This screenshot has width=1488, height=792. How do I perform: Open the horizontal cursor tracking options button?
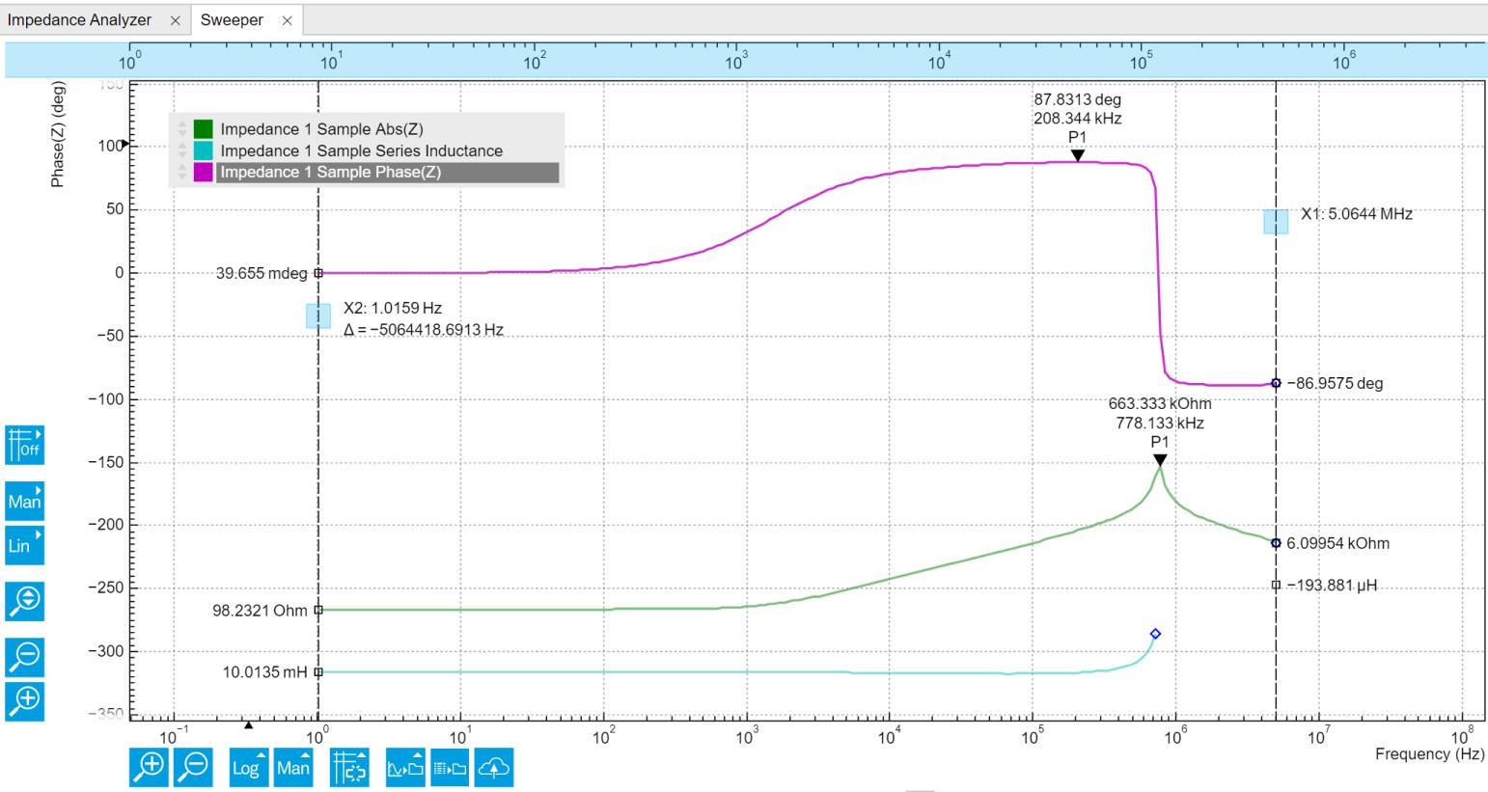coord(349,767)
